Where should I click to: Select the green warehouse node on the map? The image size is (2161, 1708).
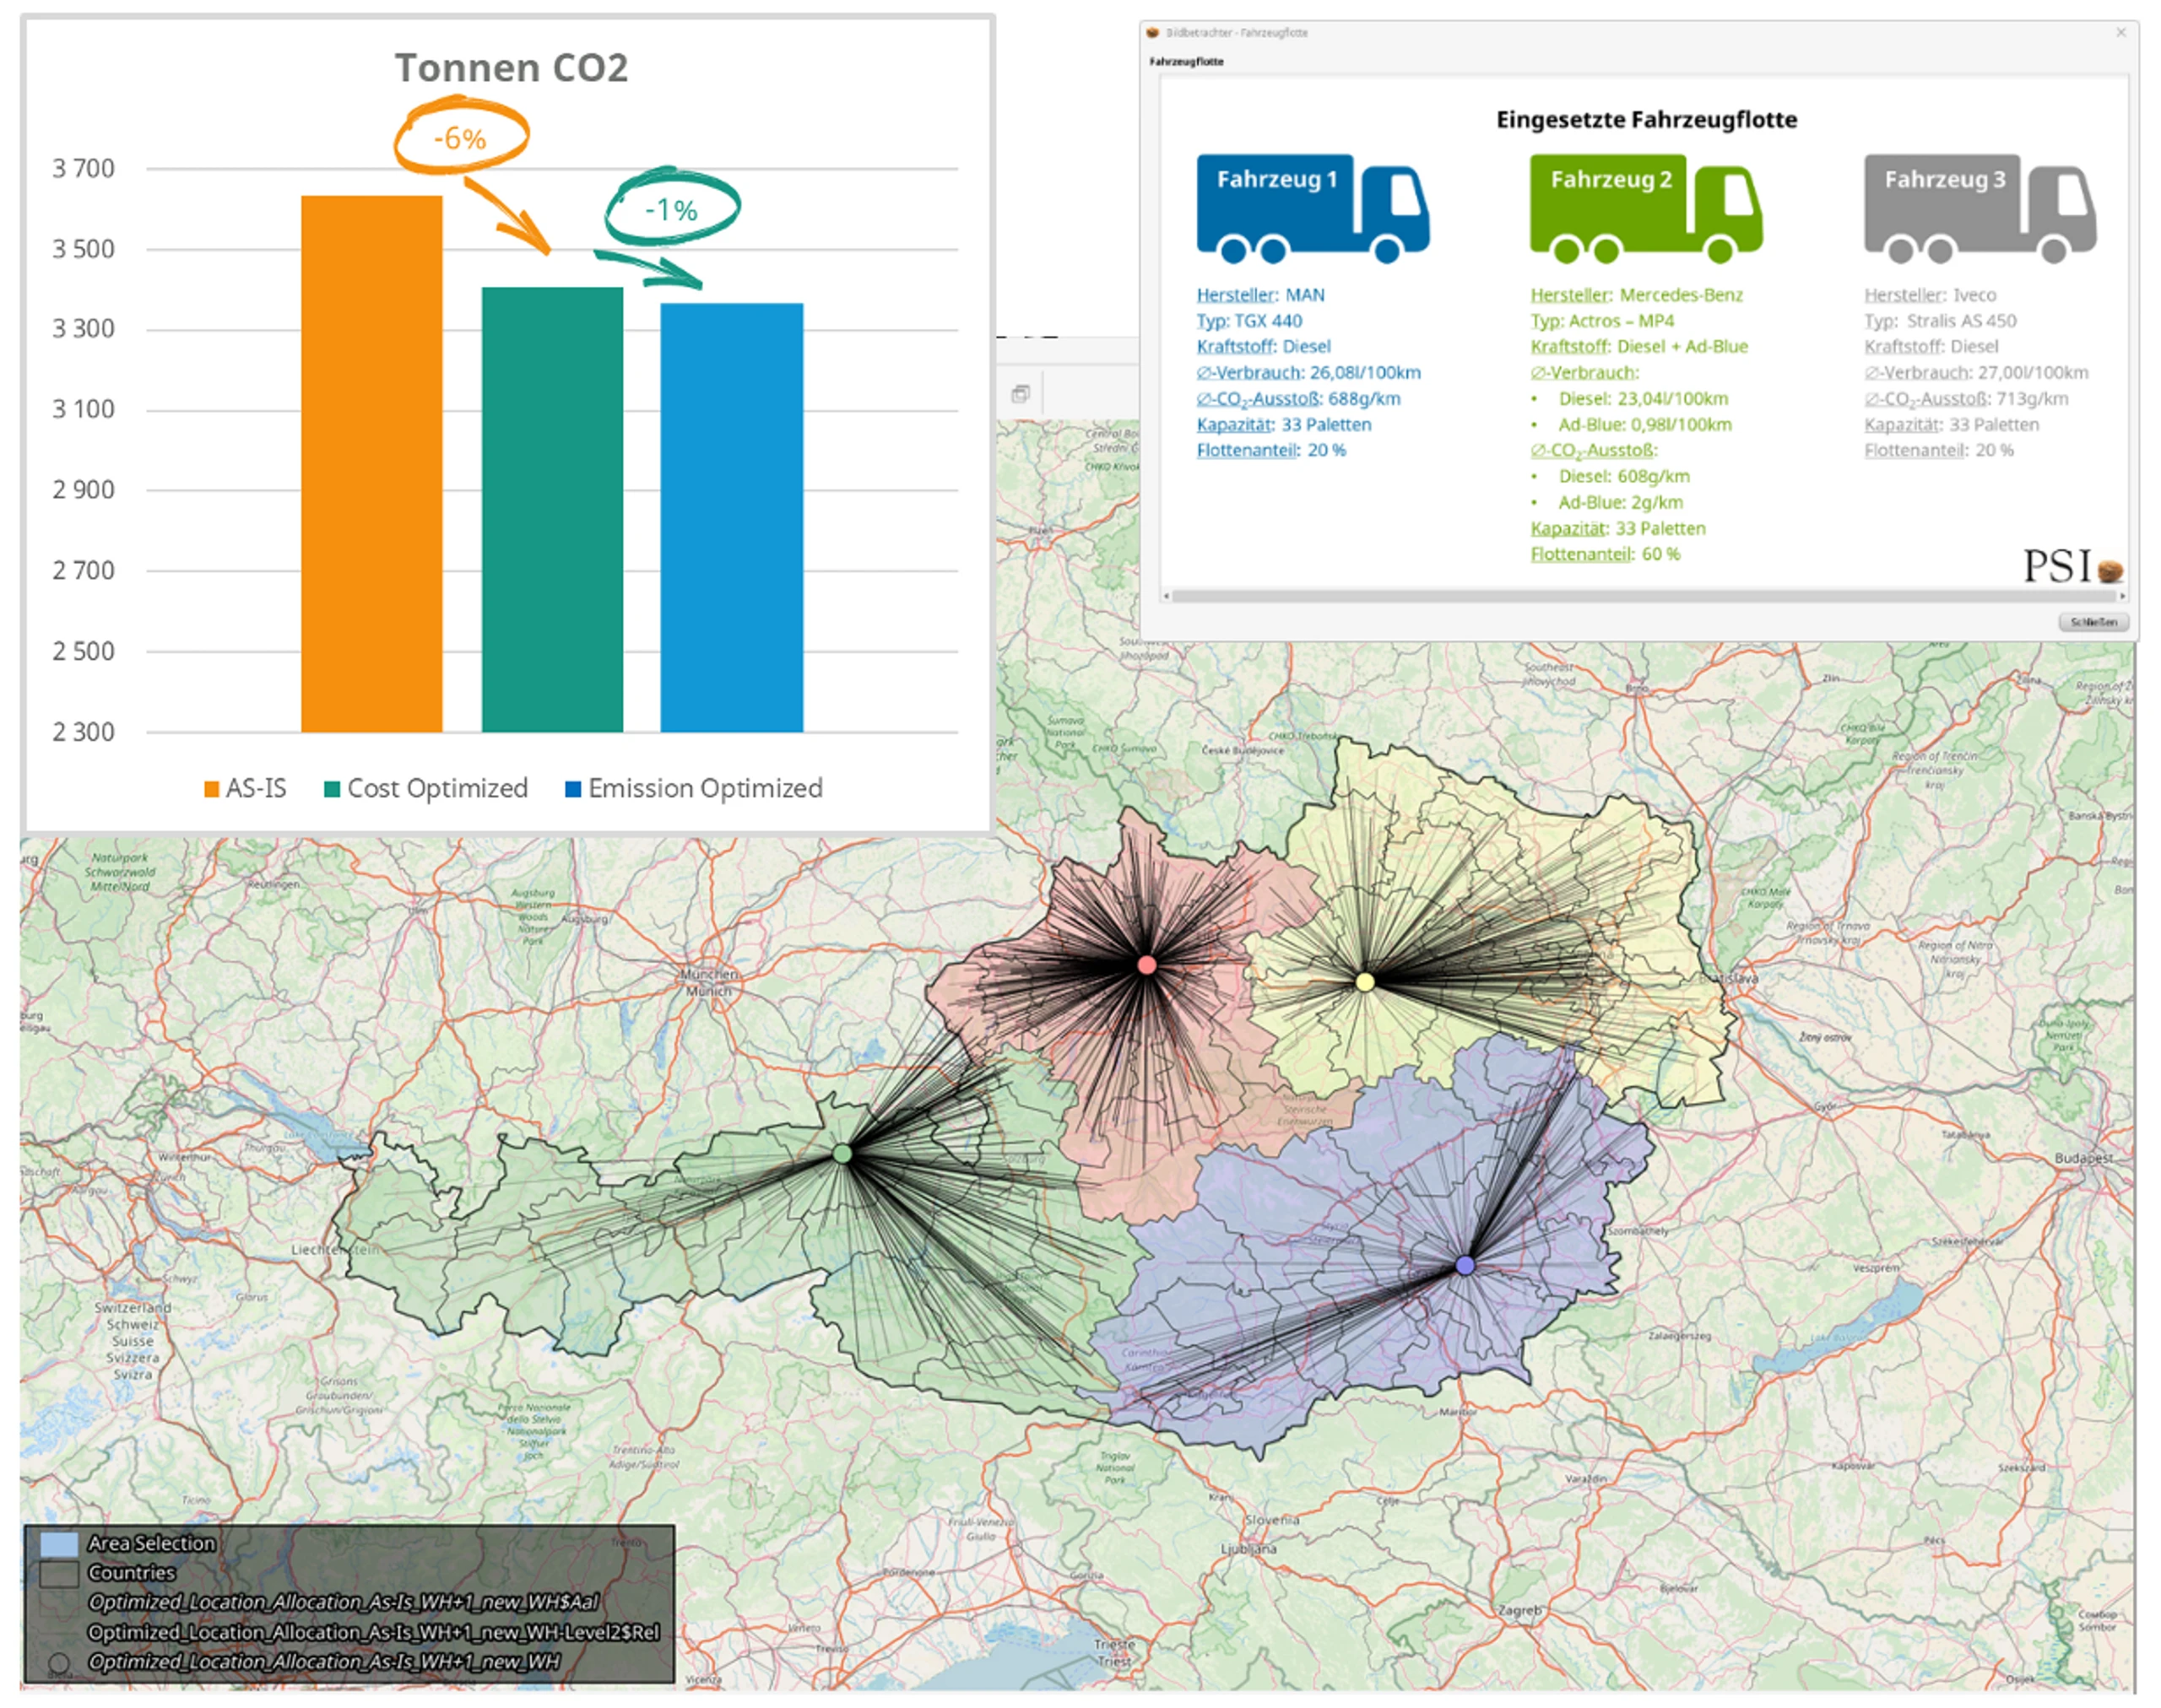(842, 1154)
